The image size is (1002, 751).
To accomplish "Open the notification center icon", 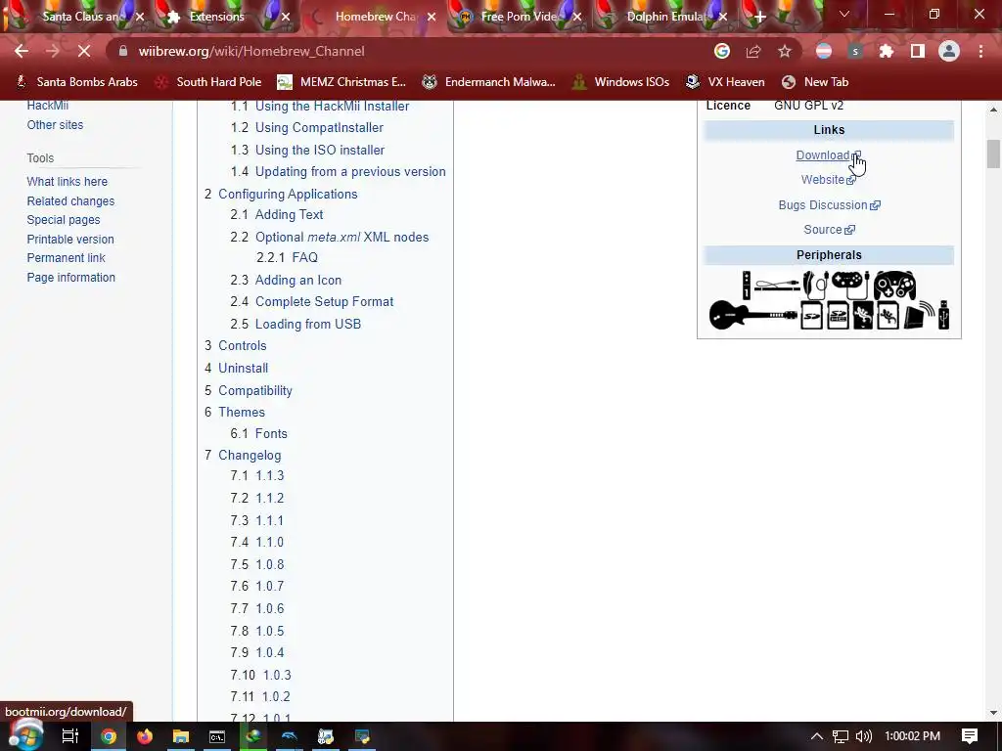I will (970, 736).
